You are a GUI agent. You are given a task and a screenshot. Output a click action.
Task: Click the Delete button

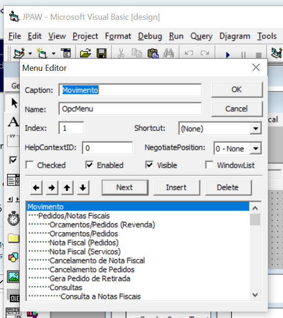coord(228,187)
